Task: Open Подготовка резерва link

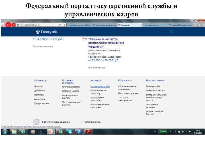Action: tap(128, 93)
